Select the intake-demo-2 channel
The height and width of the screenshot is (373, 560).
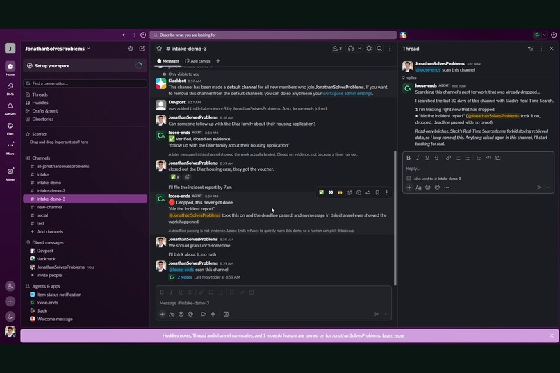(x=85, y=190)
